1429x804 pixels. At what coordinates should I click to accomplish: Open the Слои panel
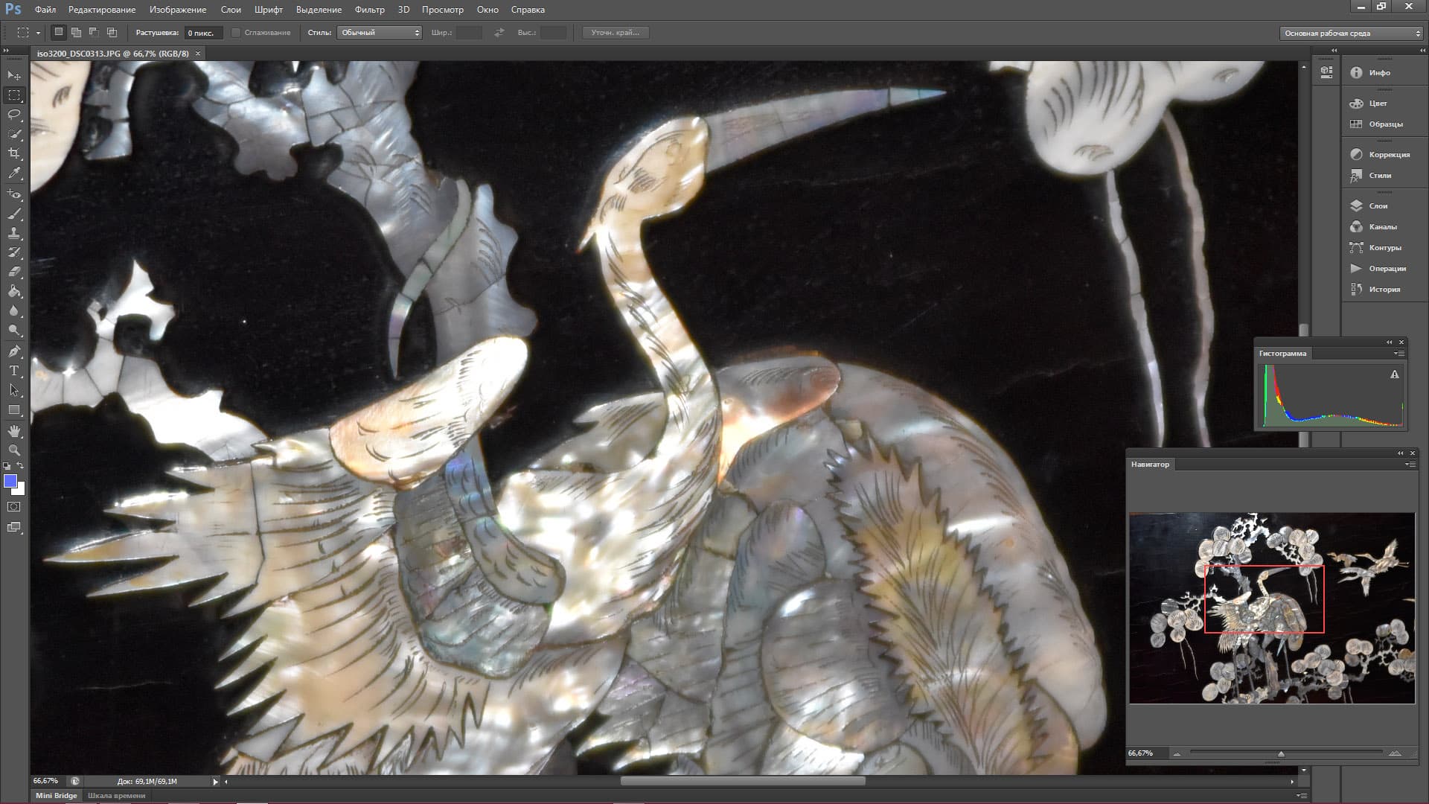(x=1378, y=205)
